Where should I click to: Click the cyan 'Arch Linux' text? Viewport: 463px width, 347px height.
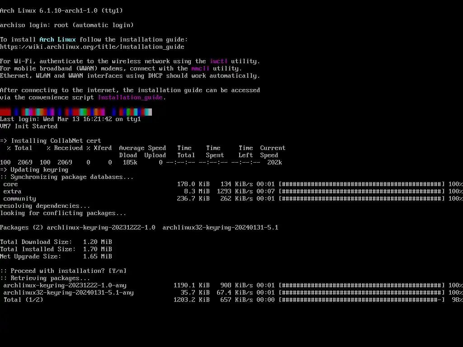57,40
